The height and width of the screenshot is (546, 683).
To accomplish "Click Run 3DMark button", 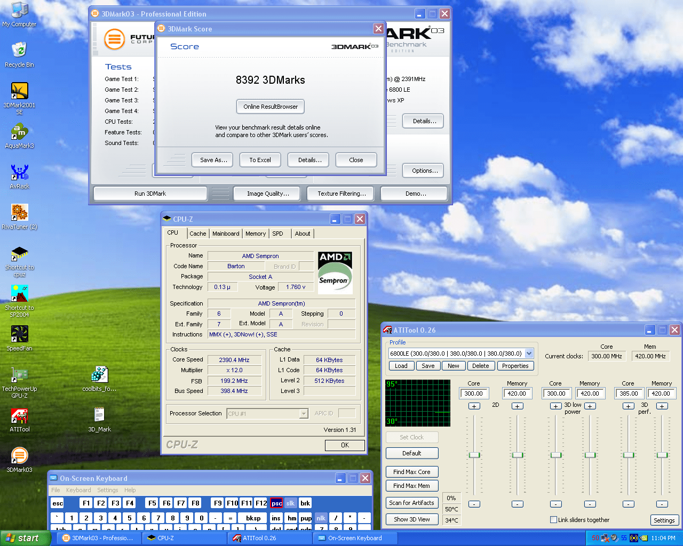I will (150, 194).
